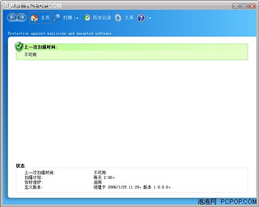259x207 pixels.
Task: Click 不可用 text in the green banner
Action: [31, 55]
